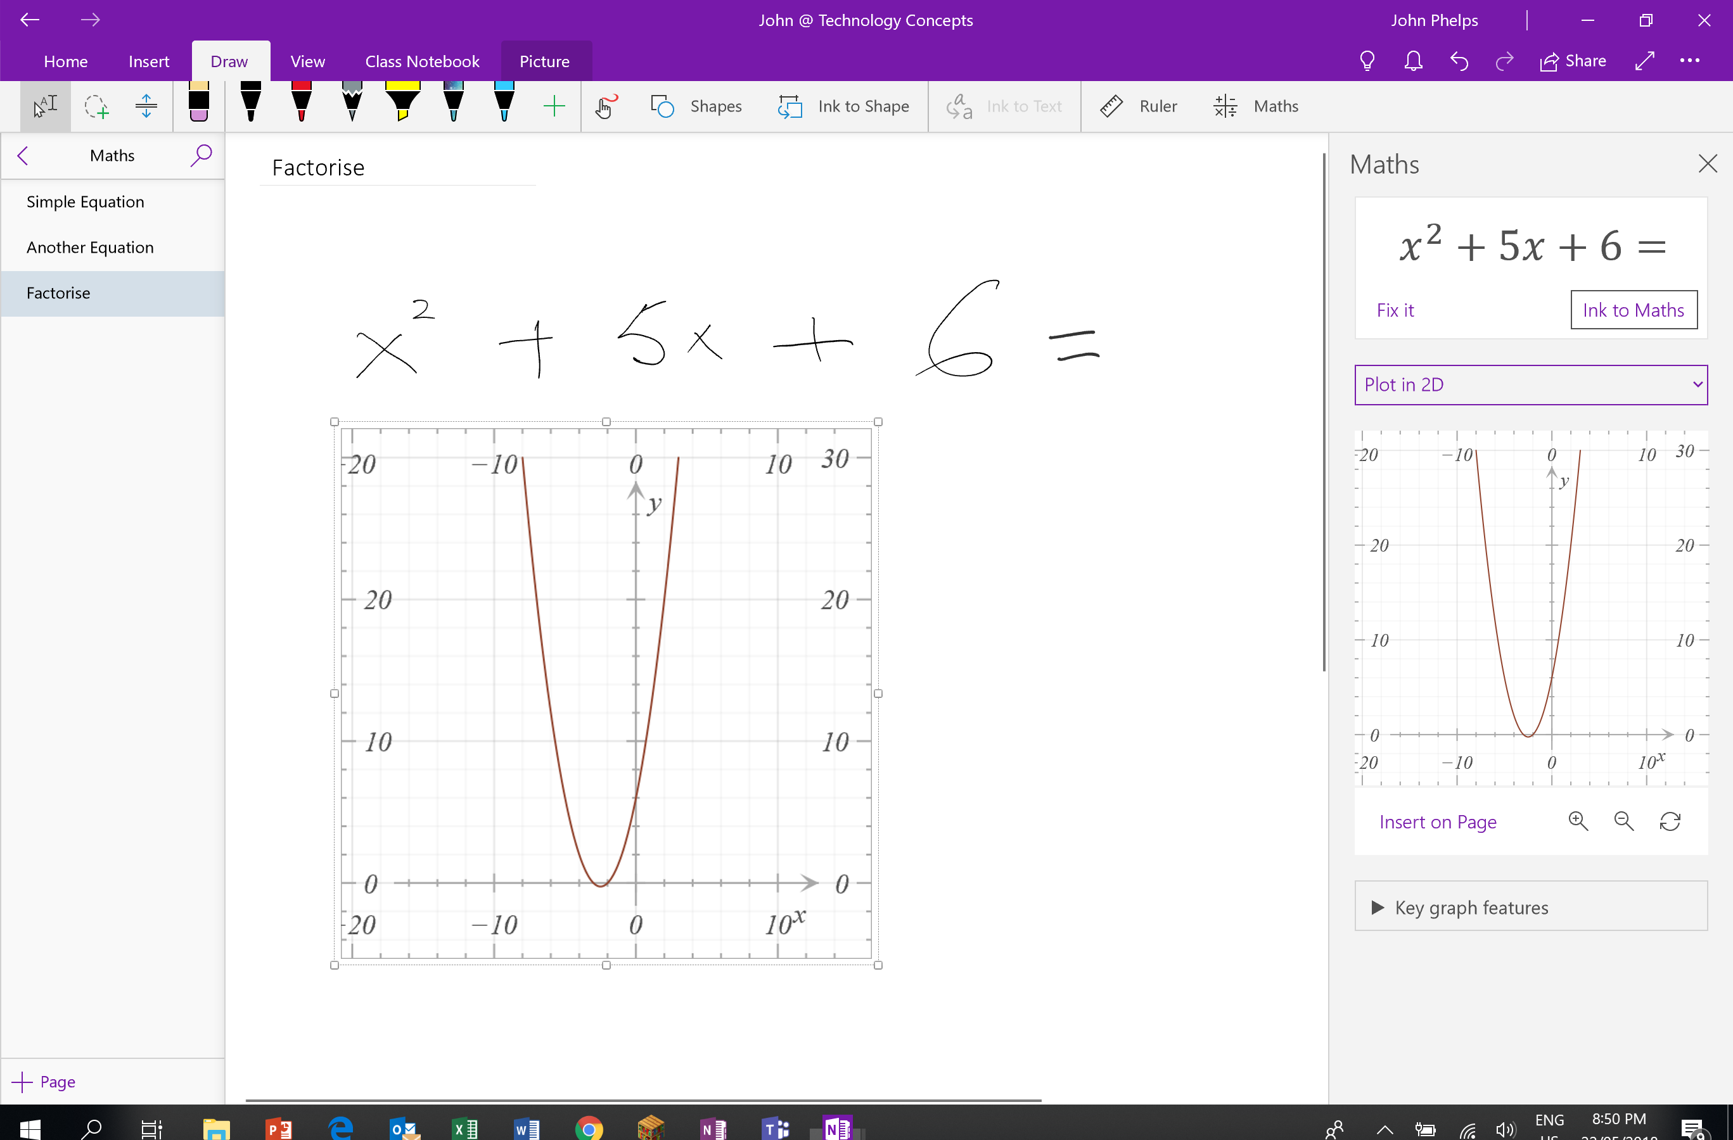The height and width of the screenshot is (1140, 1733).
Task: Zoom out on the graph preview
Action: [1623, 821]
